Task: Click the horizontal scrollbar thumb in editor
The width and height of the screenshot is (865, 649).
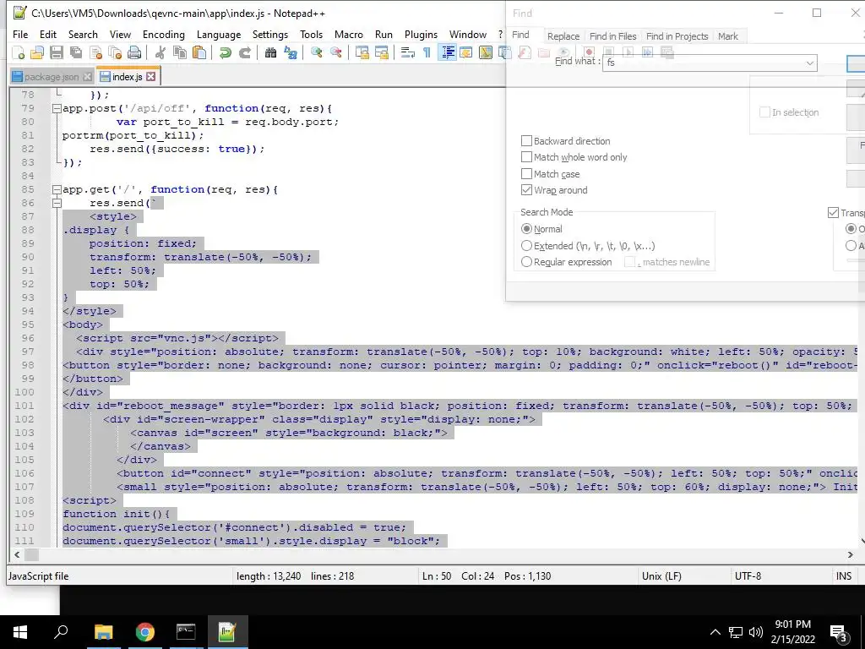Action: coord(31,554)
